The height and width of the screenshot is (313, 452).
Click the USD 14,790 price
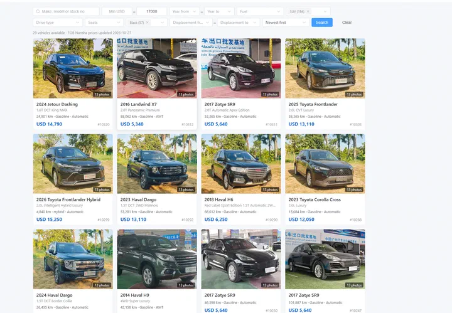[x=50, y=124]
